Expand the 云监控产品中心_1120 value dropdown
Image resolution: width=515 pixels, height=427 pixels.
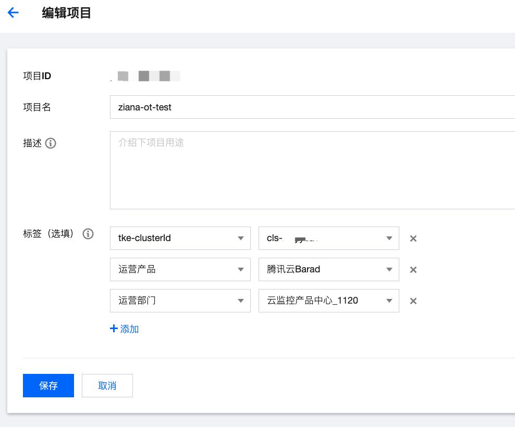tap(328, 301)
